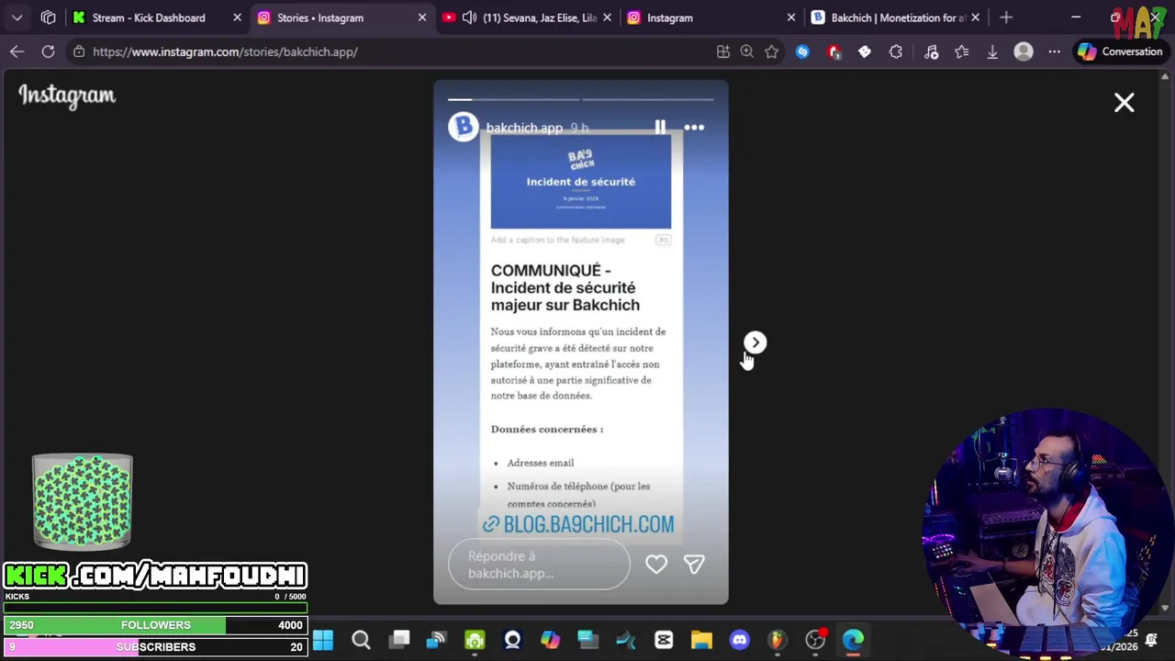Open the Favorites list
The image size is (1175, 661).
[x=961, y=51]
